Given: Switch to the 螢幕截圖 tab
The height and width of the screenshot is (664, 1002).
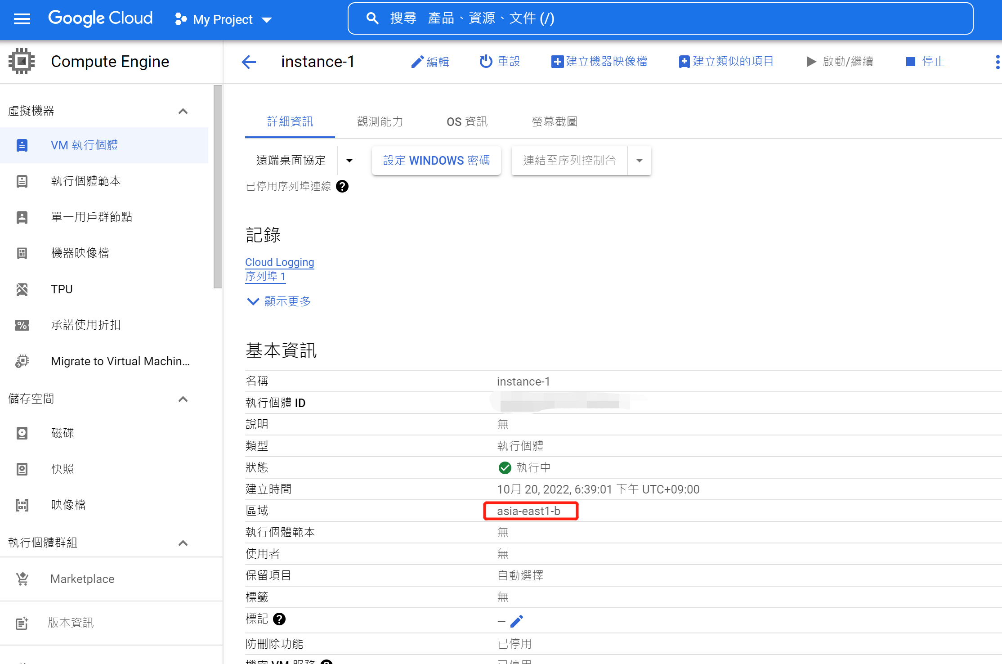Looking at the screenshot, I should pyautogui.click(x=555, y=121).
